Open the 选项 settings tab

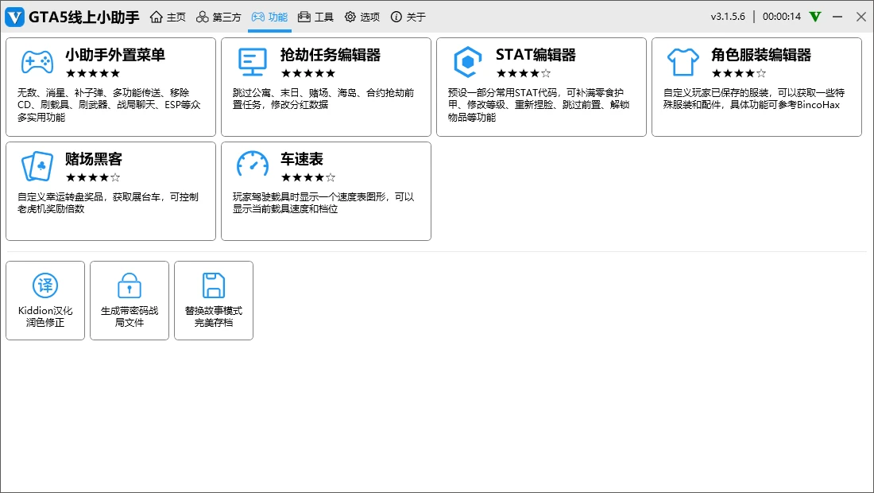tap(362, 17)
